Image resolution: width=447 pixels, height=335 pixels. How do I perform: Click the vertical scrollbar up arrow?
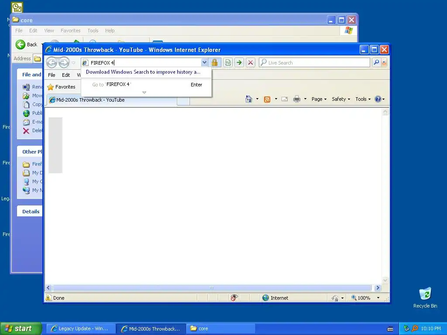point(385,112)
